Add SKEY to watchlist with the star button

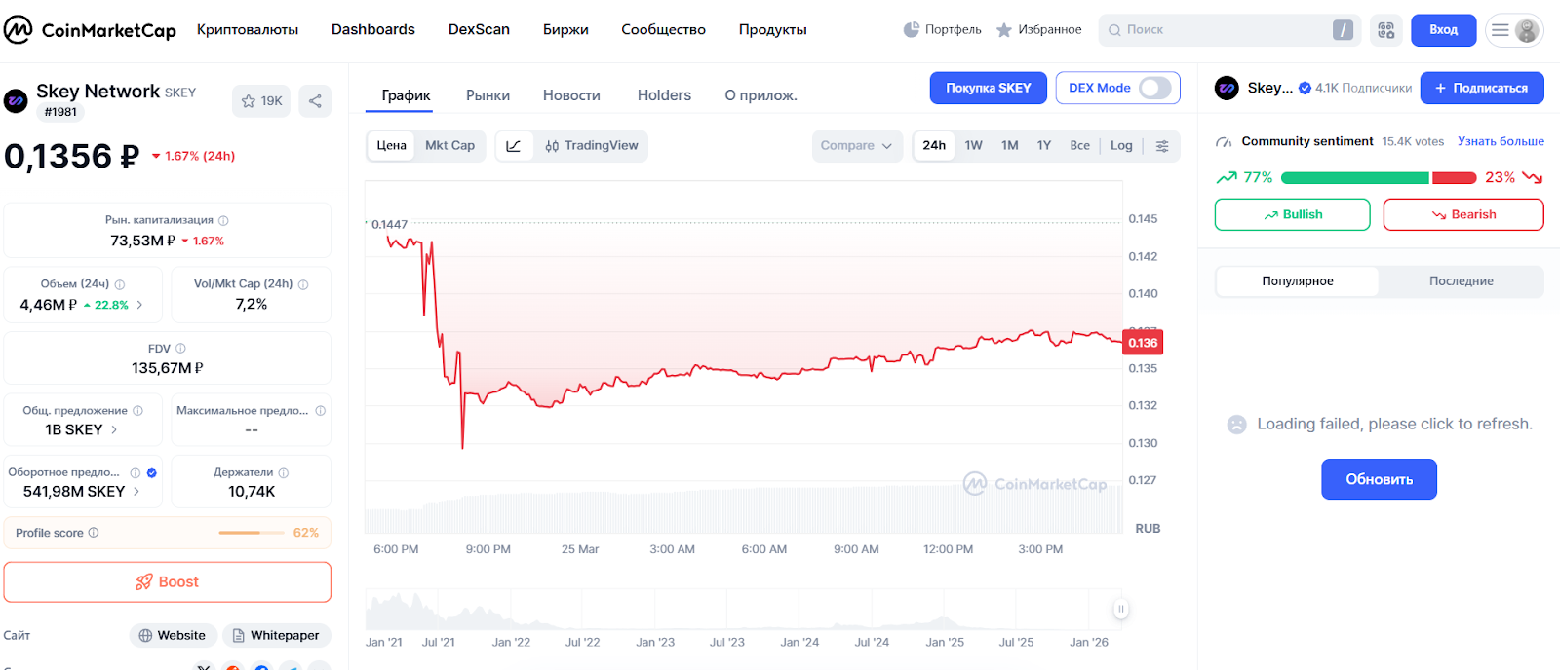click(x=261, y=101)
